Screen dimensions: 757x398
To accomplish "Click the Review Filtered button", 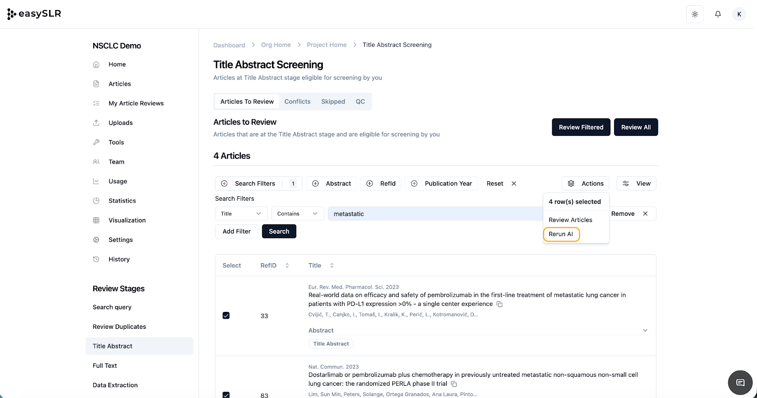I will coord(581,127).
